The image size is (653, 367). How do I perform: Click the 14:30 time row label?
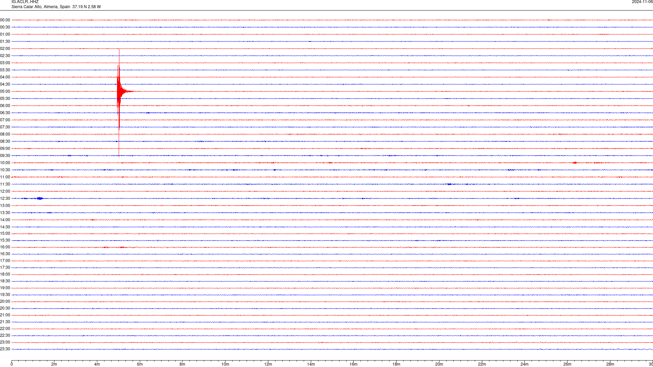tap(5, 227)
